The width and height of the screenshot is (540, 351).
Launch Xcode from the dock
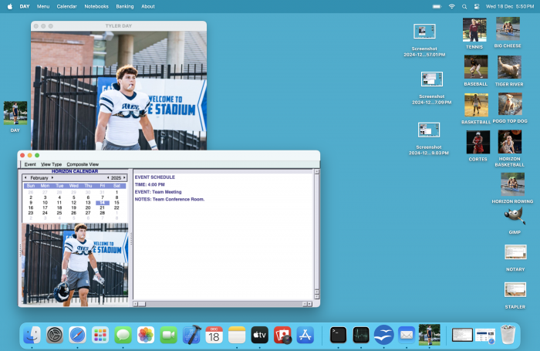point(191,335)
